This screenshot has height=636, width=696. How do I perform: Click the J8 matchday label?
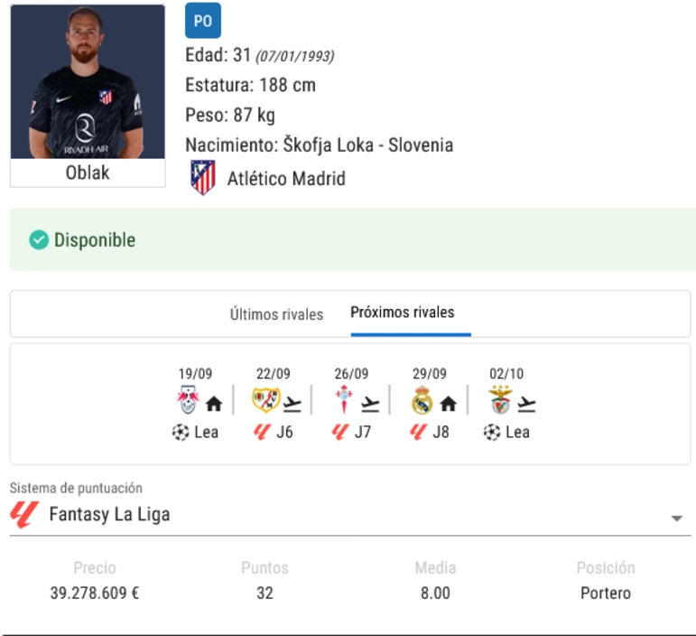tap(441, 432)
